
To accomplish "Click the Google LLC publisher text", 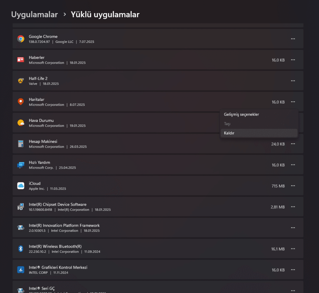I will pos(64,42).
